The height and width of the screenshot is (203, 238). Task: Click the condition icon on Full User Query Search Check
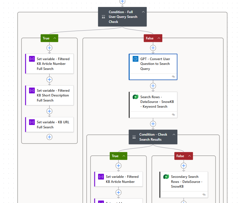point(103,17)
